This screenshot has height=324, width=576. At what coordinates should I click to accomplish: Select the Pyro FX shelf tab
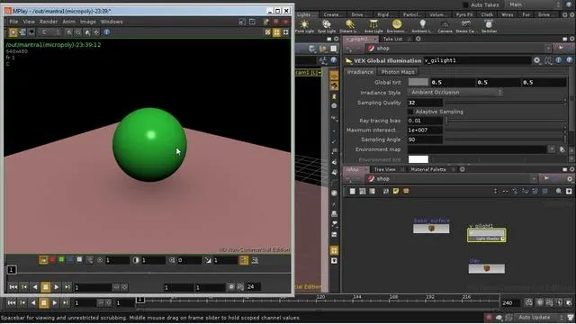pyautogui.click(x=464, y=14)
